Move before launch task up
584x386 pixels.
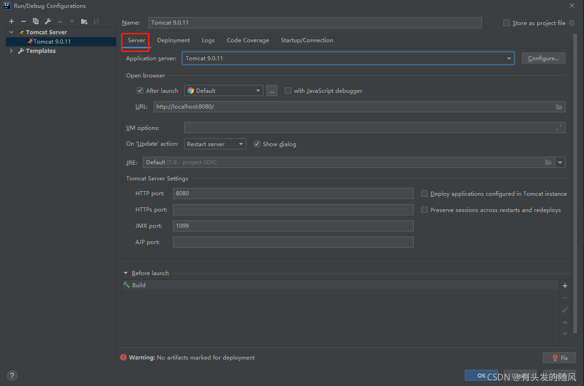pos(565,322)
